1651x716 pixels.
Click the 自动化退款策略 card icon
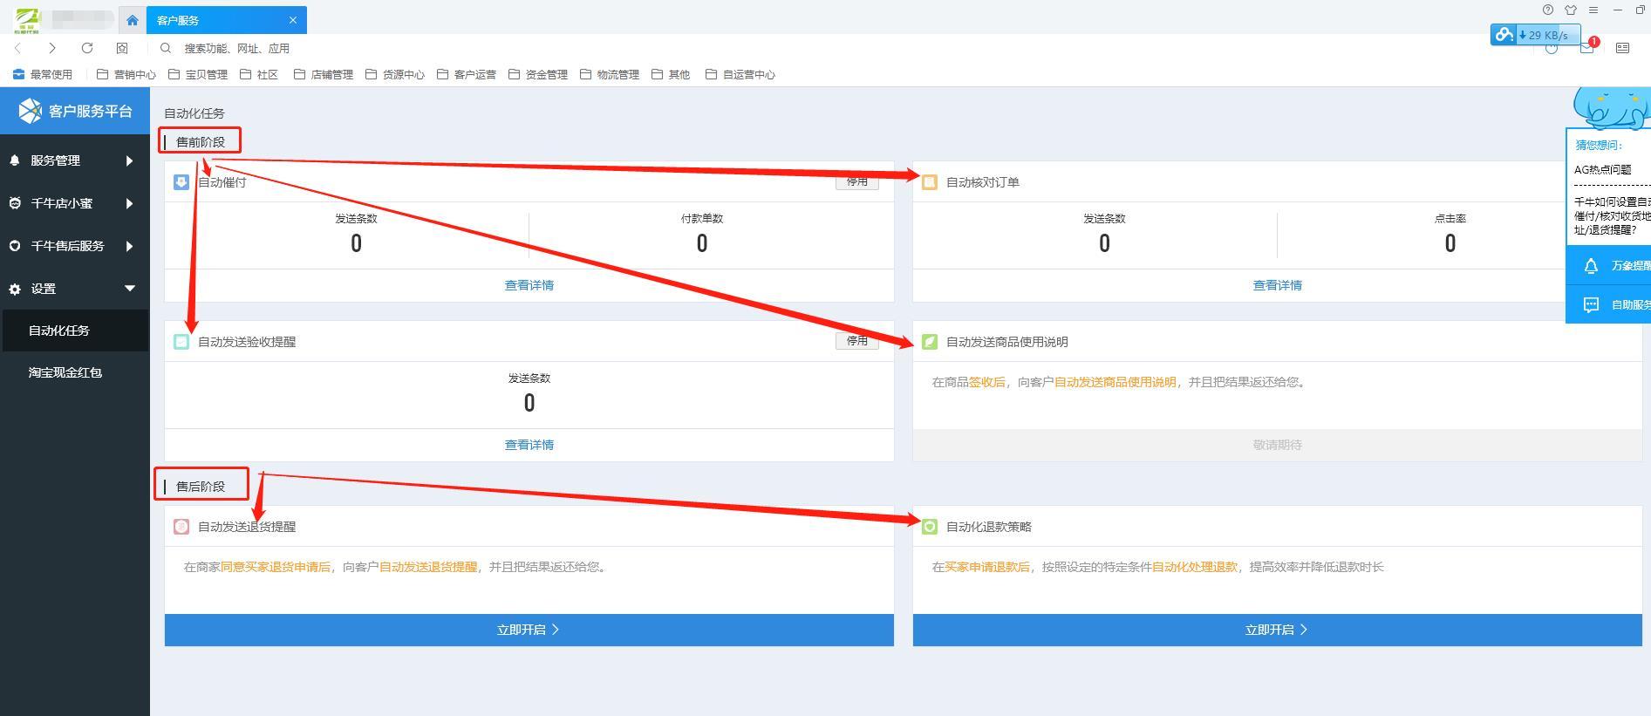pos(930,527)
